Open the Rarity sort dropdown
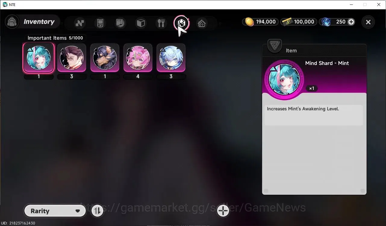This screenshot has height=226, width=386. 55,211
